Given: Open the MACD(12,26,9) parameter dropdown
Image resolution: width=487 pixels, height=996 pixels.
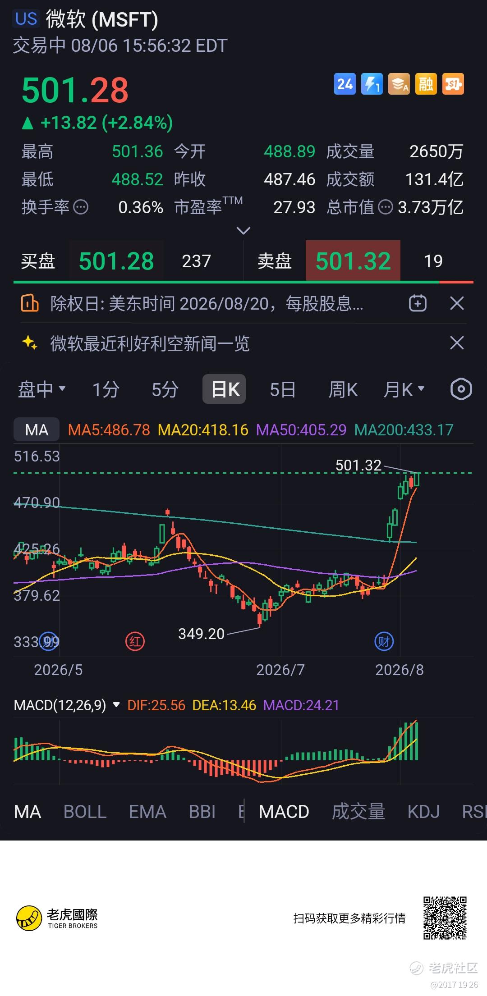Looking at the screenshot, I should coord(67,705).
